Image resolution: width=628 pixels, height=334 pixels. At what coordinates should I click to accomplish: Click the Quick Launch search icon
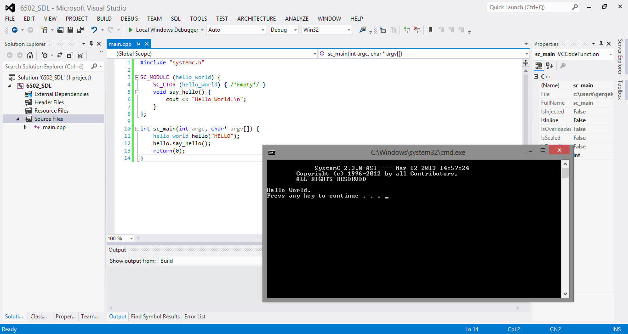point(575,7)
